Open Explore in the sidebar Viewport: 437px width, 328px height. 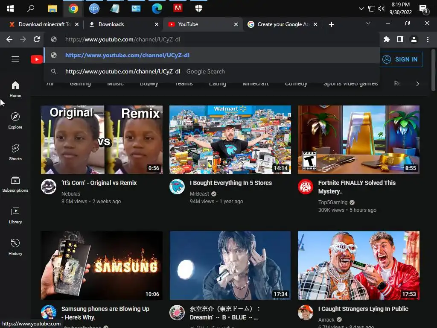(15, 121)
